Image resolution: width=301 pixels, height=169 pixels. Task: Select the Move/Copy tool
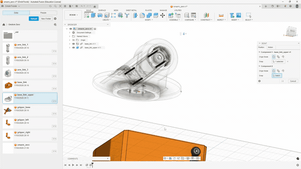coord(163,15)
